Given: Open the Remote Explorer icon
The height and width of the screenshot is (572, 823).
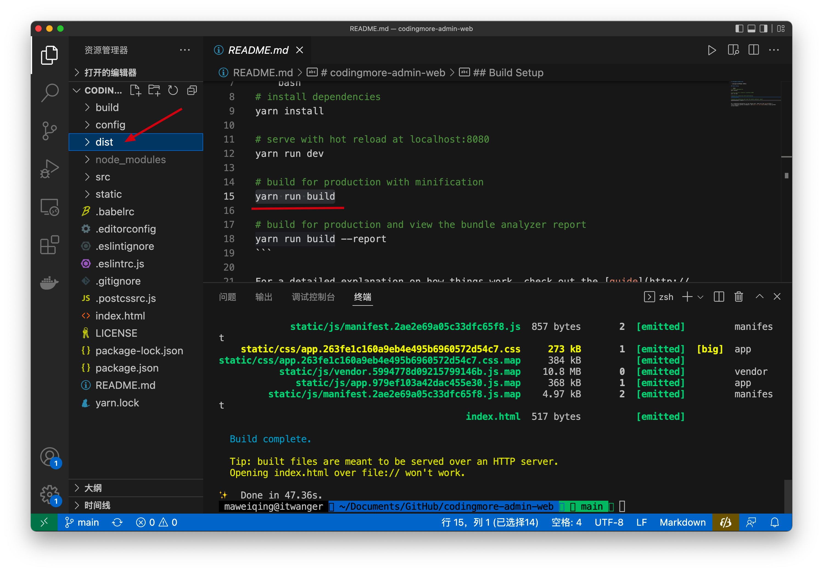Looking at the screenshot, I should tap(49, 207).
